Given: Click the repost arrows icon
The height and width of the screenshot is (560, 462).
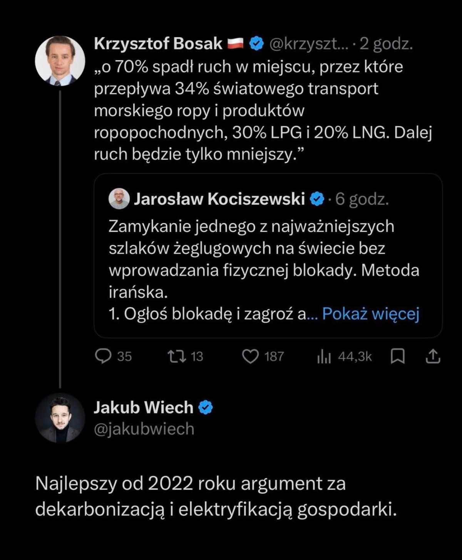Looking at the screenshot, I should point(177,356).
